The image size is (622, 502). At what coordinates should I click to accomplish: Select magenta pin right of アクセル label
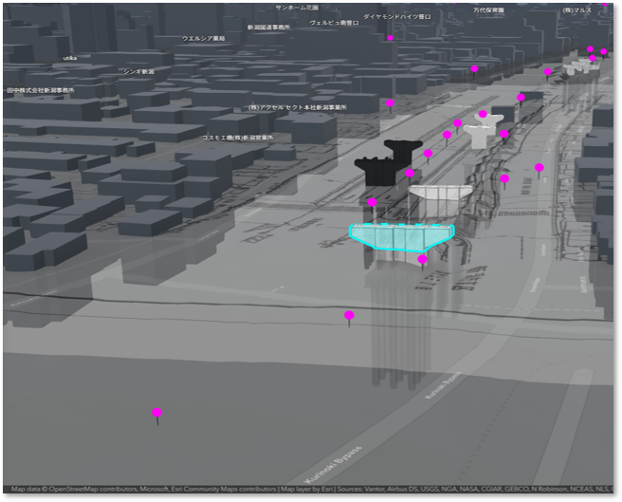[391, 103]
